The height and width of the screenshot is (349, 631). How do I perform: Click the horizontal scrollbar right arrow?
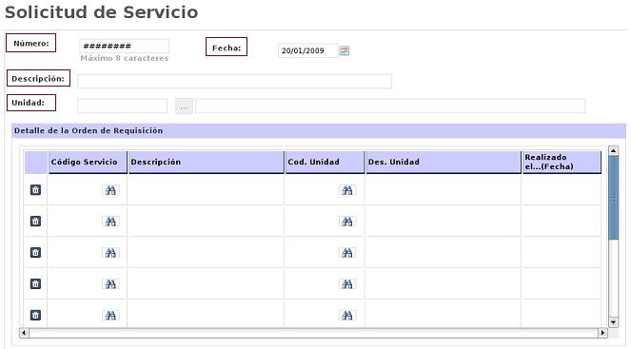pyautogui.click(x=602, y=333)
